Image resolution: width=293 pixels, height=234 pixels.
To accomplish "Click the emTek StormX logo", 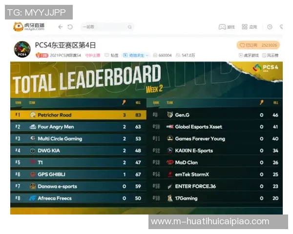I will click(170, 175).
